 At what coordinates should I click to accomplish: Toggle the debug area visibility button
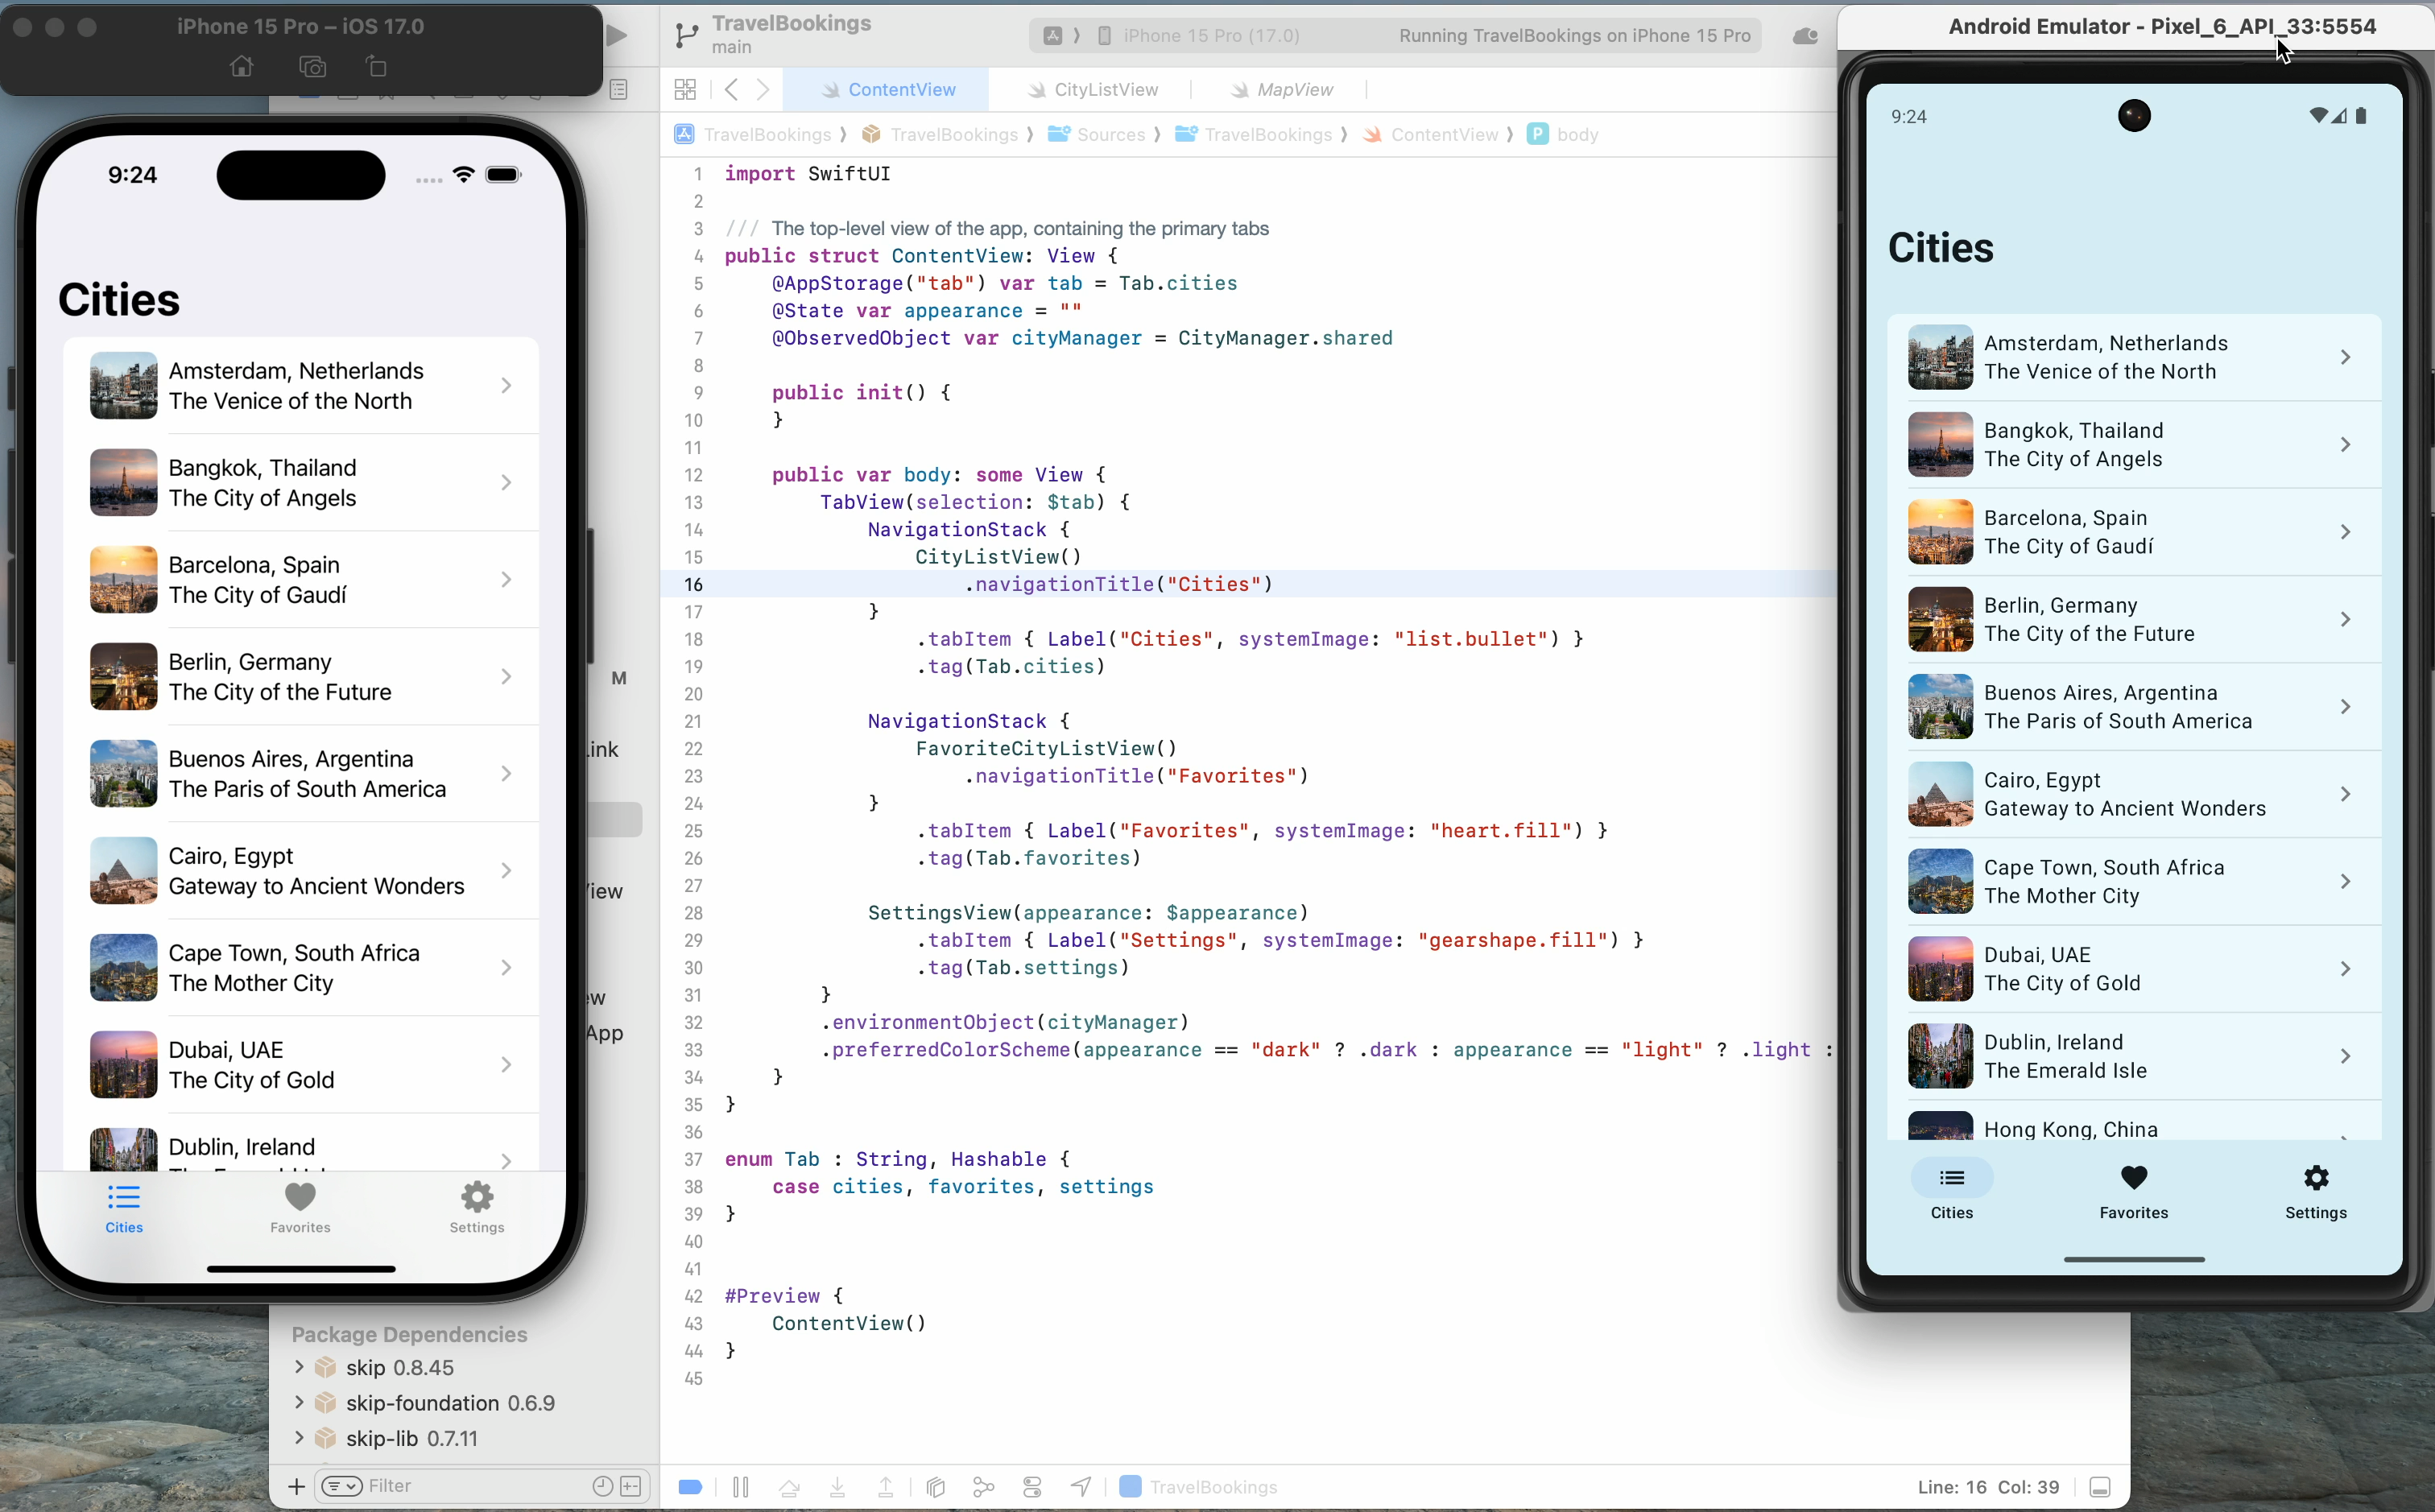pos(2100,1487)
